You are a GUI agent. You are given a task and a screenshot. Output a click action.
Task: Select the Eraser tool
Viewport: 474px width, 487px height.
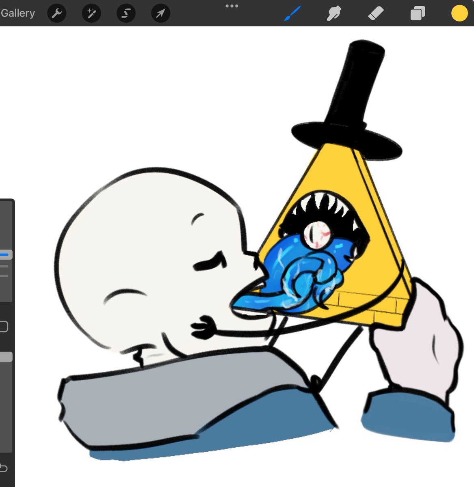[x=376, y=13]
